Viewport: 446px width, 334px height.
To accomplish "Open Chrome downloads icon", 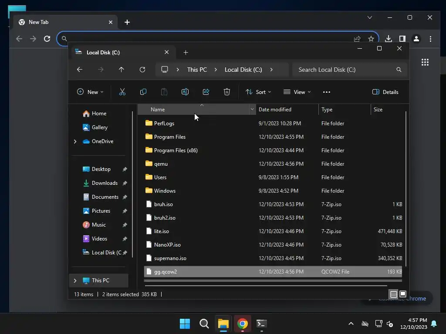I will (x=388, y=39).
